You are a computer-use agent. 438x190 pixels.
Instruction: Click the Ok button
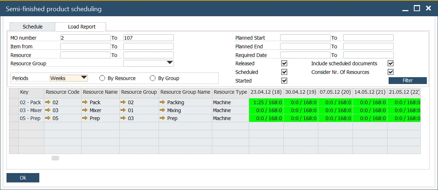[23, 178]
